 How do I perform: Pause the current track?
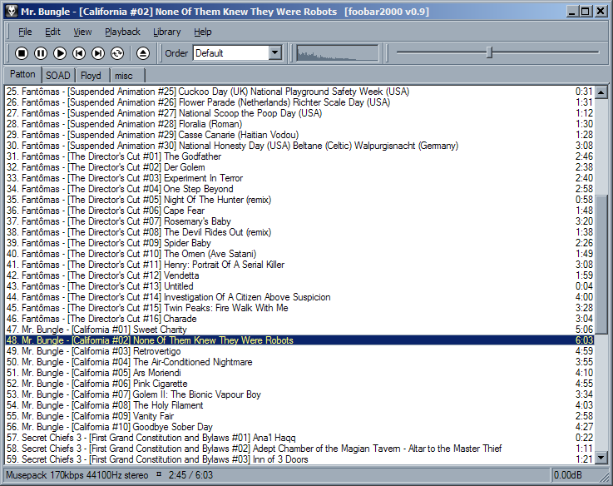click(x=41, y=53)
